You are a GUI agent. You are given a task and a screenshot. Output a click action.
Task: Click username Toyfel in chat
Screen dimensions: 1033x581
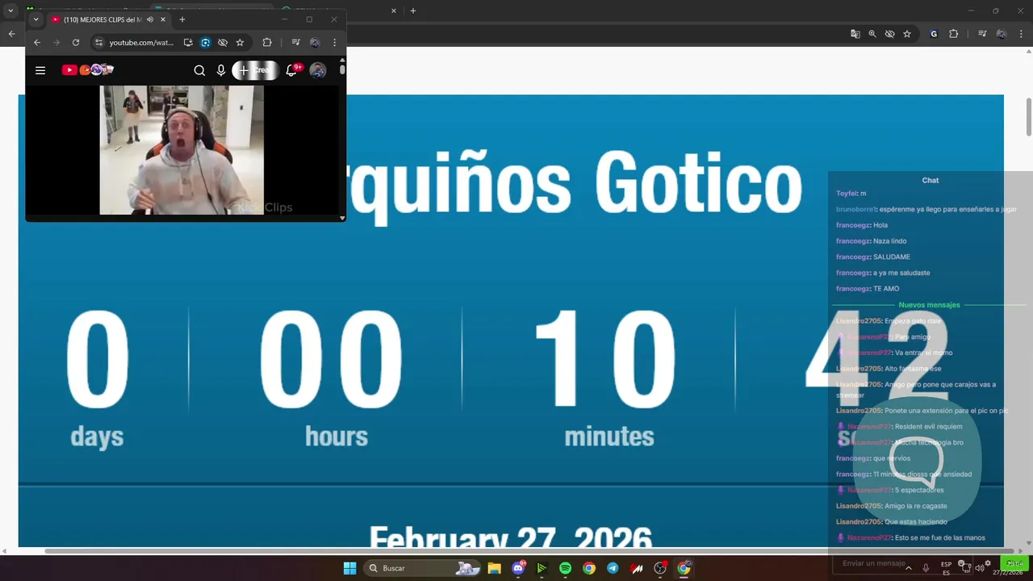(847, 194)
